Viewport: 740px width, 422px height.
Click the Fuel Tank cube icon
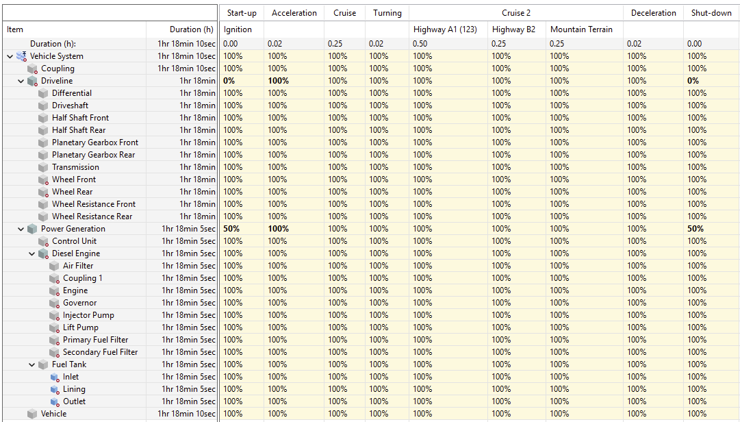tap(43, 365)
